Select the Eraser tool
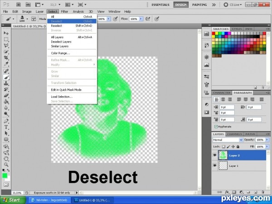Viewport: 272px width, 204px height. [x=6, y=95]
